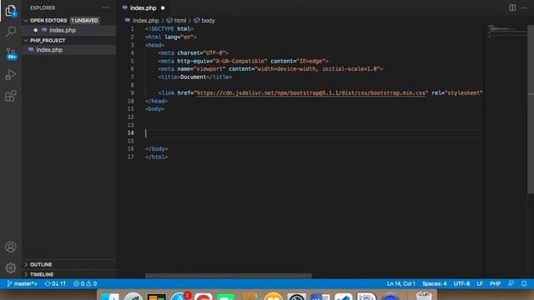Screen dimensions: 534x300
Task: Click the EXPLORER panel title
Action: pos(43,7)
